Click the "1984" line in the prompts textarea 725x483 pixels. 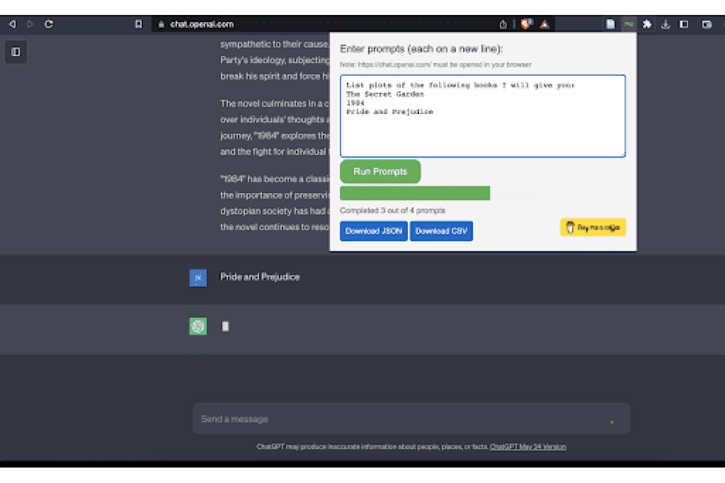(355, 103)
